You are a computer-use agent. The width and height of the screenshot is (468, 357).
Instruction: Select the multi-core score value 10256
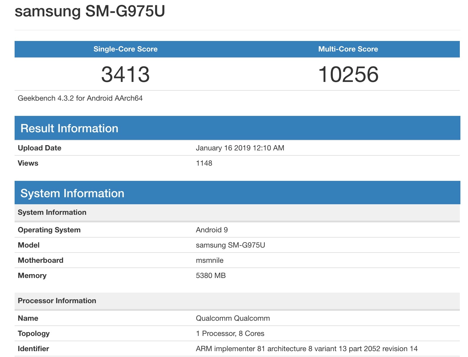click(348, 74)
